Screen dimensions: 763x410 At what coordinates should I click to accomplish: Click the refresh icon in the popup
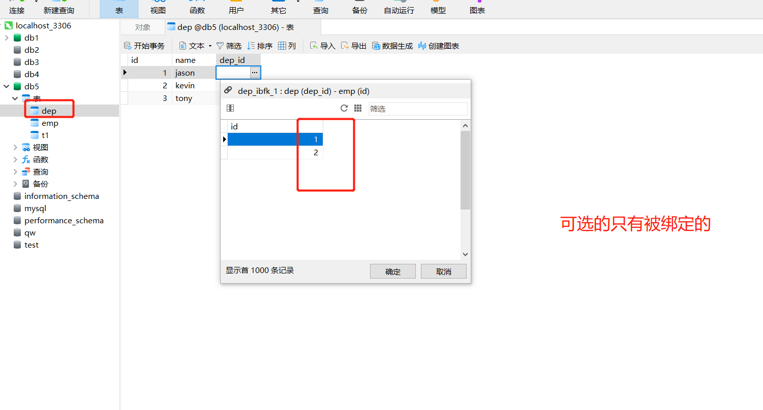tap(344, 108)
